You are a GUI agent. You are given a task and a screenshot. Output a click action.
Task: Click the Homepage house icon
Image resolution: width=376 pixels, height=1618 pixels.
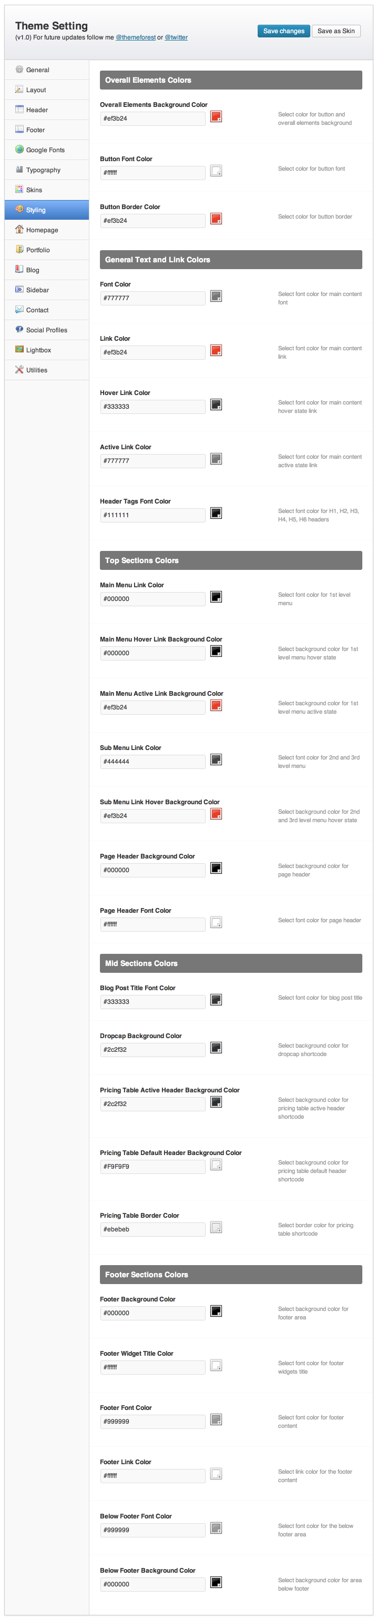(x=19, y=229)
